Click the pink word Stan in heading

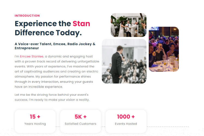pos(81,23)
